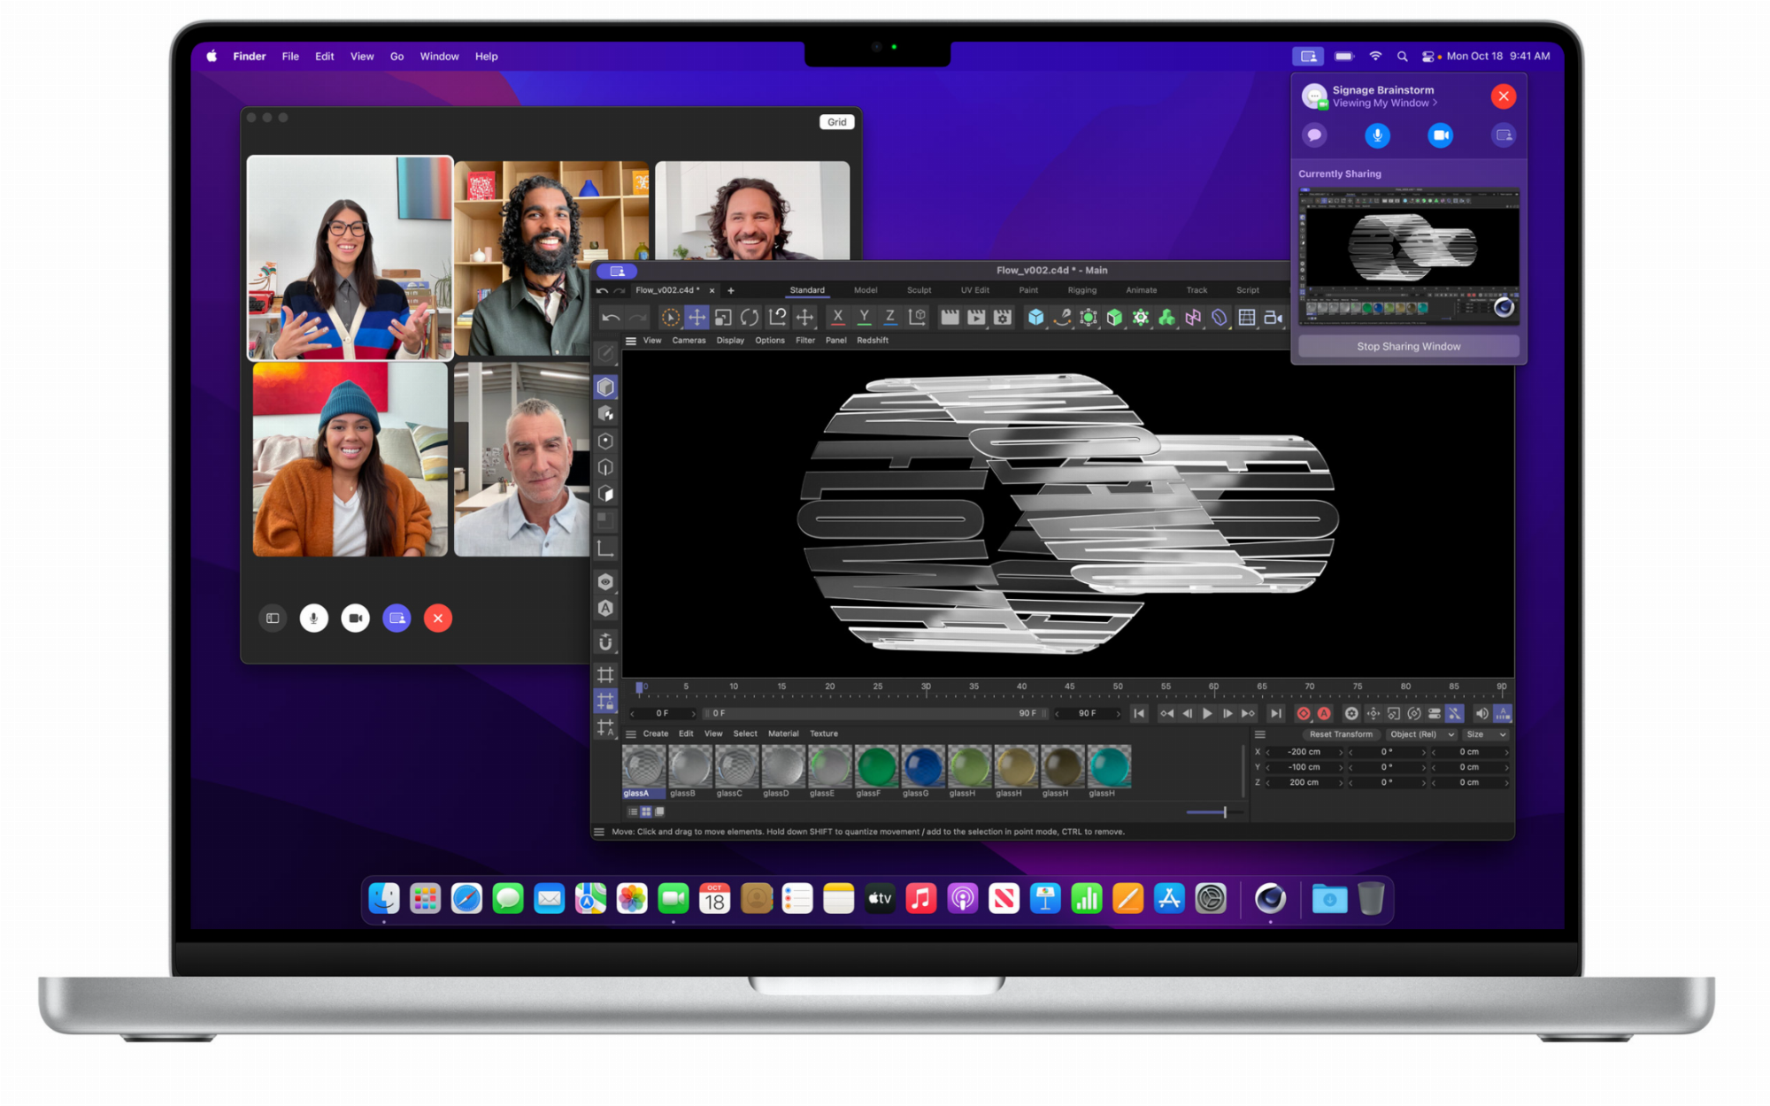
Task: Toggle video in Signage Brainstorm panel
Action: click(1440, 135)
